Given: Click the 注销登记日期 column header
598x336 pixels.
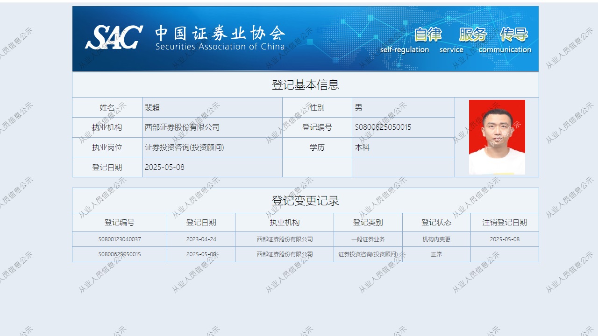Looking at the screenshot, I should (505, 223).
